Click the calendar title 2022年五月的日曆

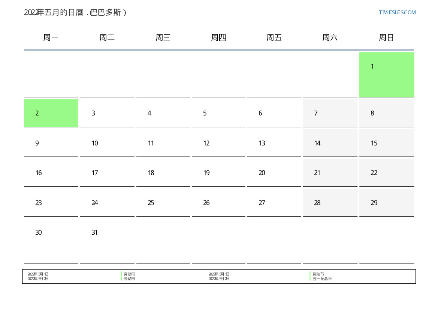point(54,12)
